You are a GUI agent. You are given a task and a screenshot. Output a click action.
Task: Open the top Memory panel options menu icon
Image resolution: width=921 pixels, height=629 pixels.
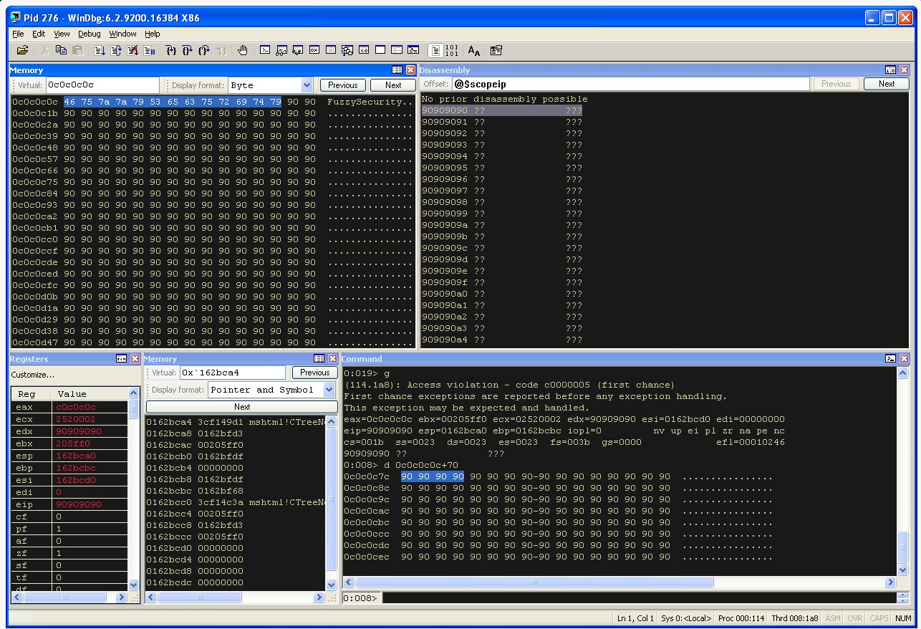tap(397, 70)
